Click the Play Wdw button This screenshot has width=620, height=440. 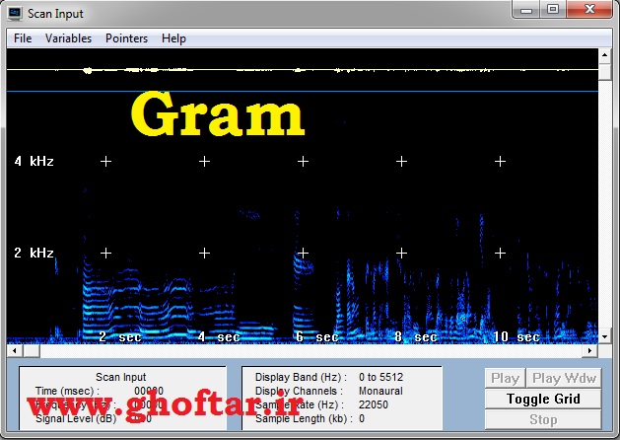(564, 378)
